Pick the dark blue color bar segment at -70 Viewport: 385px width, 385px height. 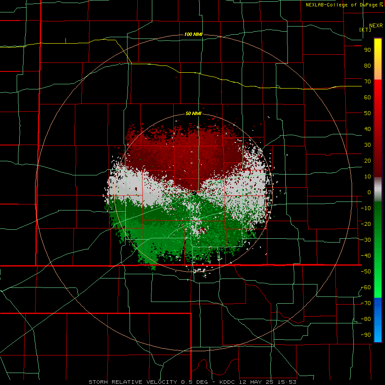(378, 302)
